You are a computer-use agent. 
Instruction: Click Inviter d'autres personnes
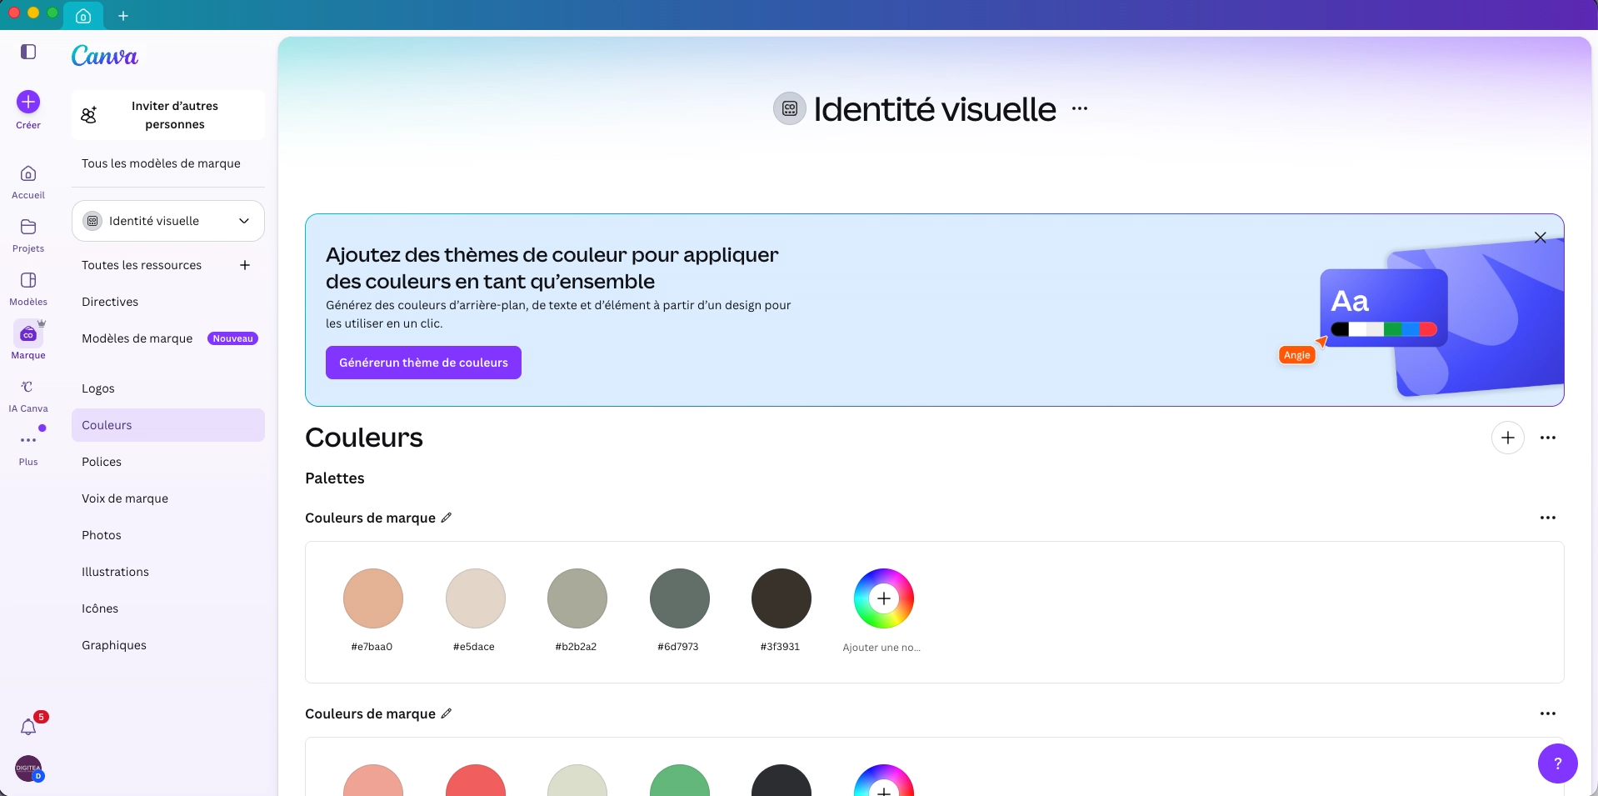click(x=168, y=115)
